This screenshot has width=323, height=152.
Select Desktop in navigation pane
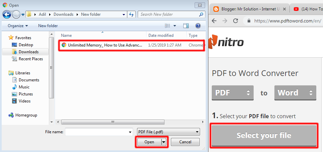pos(22,45)
